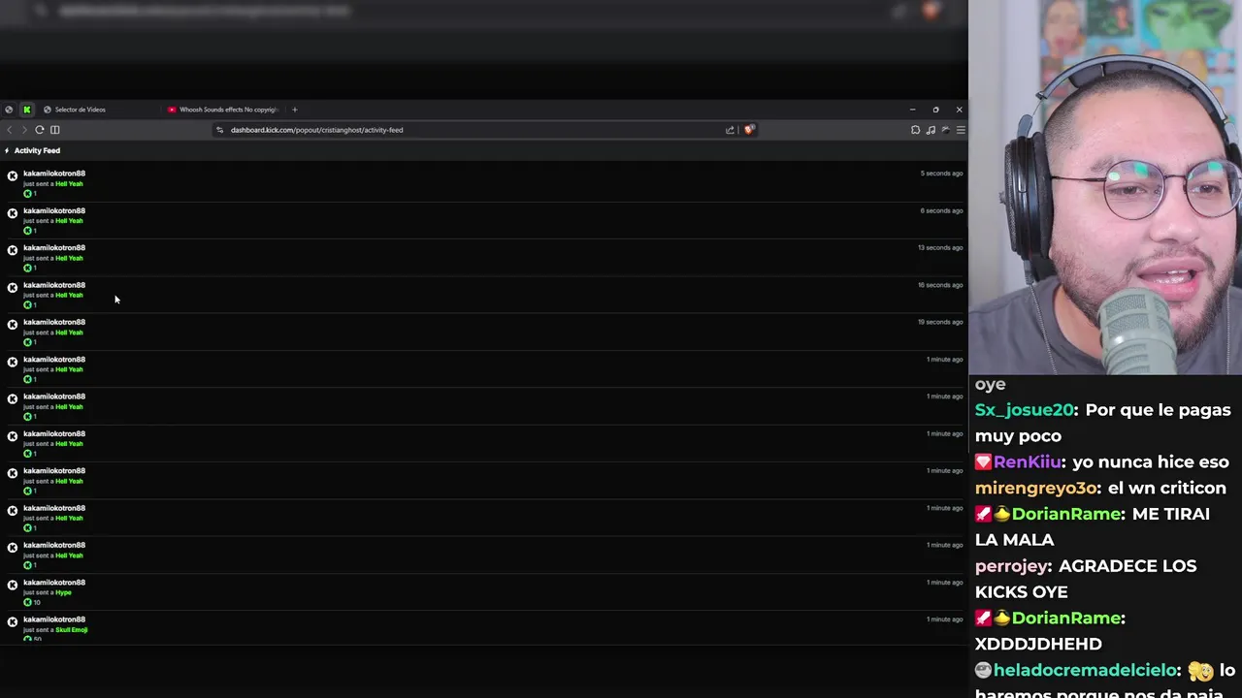Click avatar icon of the 13 seconds ago entry
Image resolution: width=1242 pixels, height=698 pixels.
13,250
